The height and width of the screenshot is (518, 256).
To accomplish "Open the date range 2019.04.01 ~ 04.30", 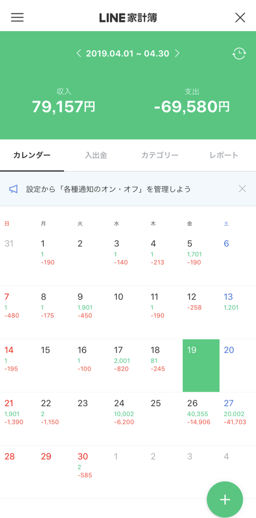I will pos(127,53).
